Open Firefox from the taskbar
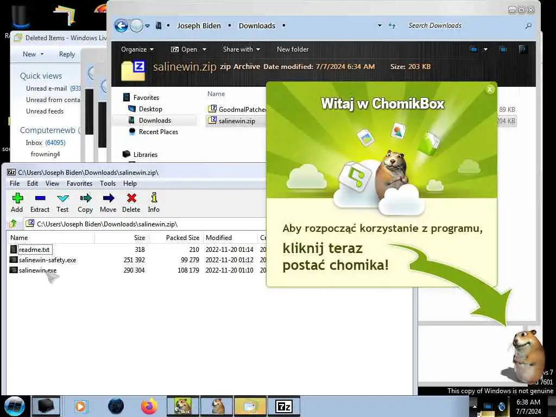 point(149,406)
